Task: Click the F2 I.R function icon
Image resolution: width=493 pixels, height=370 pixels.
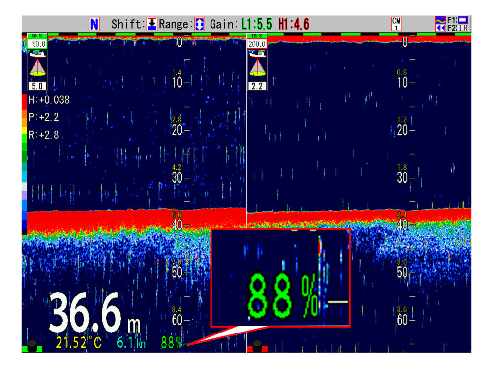Action: tap(463, 28)
